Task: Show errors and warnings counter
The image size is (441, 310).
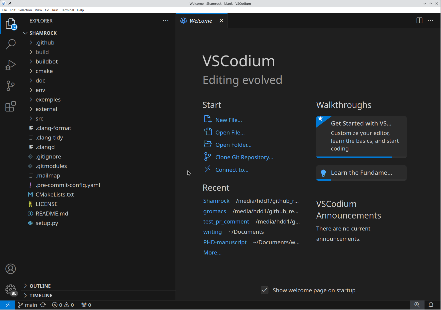Action: coord(63,305)
